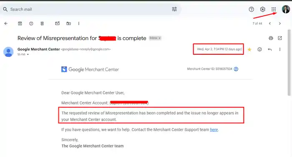Expand recipient details next to 'to me'

pyautogui.click(x=28, y=54)
